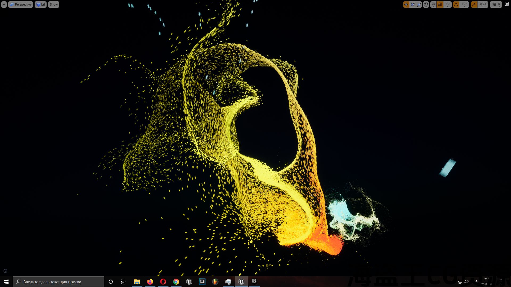
Task: Open the viewport options arrow menu
Action: coord(4,5)
